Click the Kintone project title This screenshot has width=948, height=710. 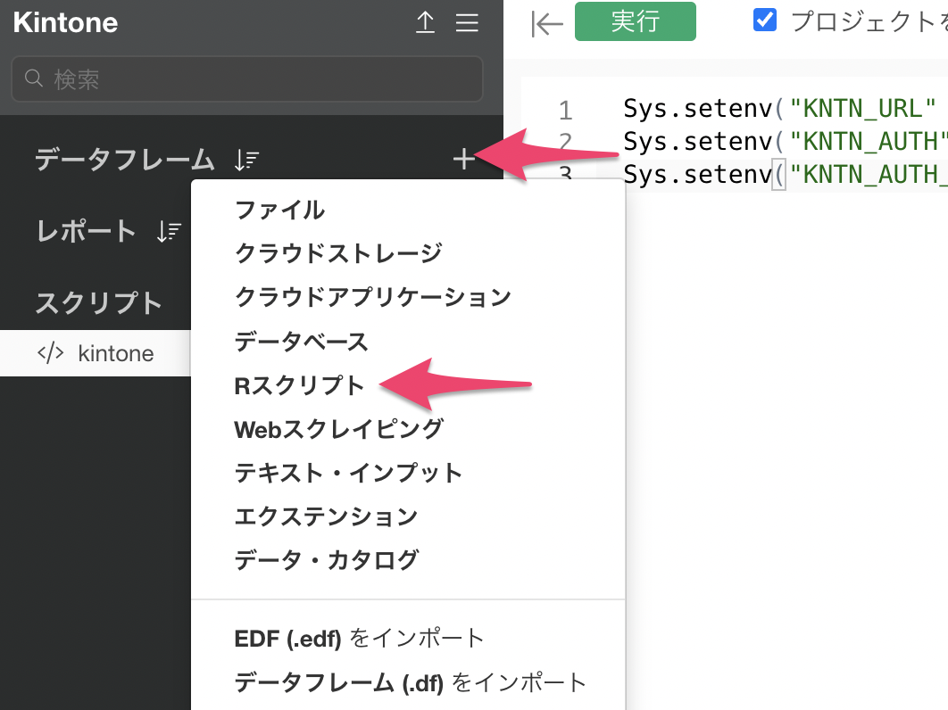coord(65,22)
